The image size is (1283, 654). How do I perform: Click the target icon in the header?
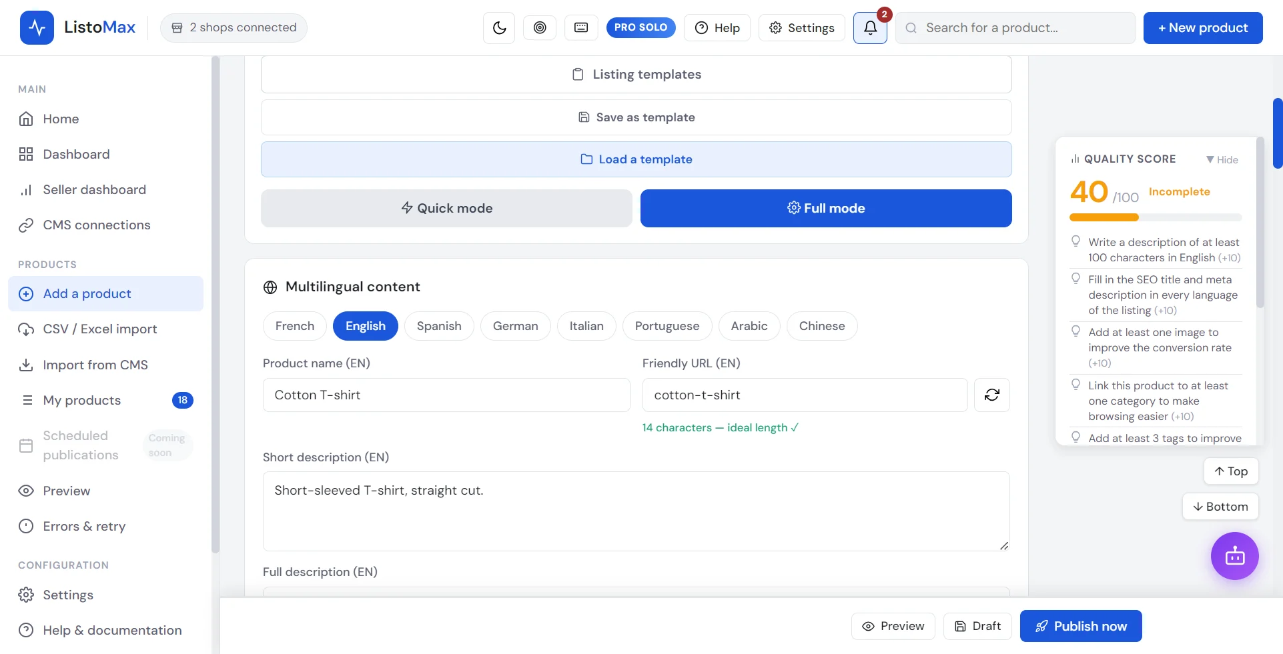point(540,28)
